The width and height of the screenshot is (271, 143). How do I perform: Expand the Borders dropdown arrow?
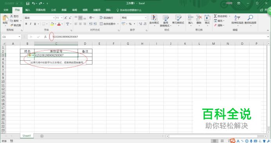click(x=47, y=24)
